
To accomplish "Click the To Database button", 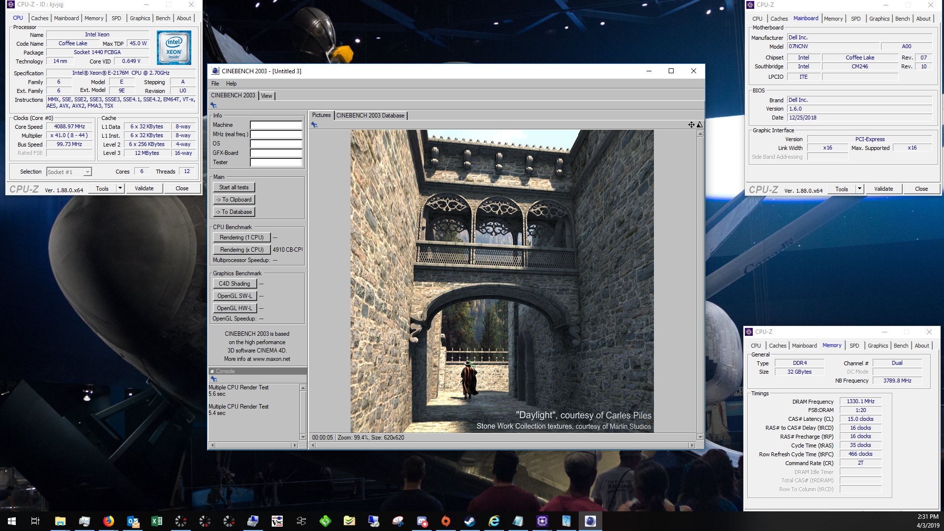I will click(234, 212).
